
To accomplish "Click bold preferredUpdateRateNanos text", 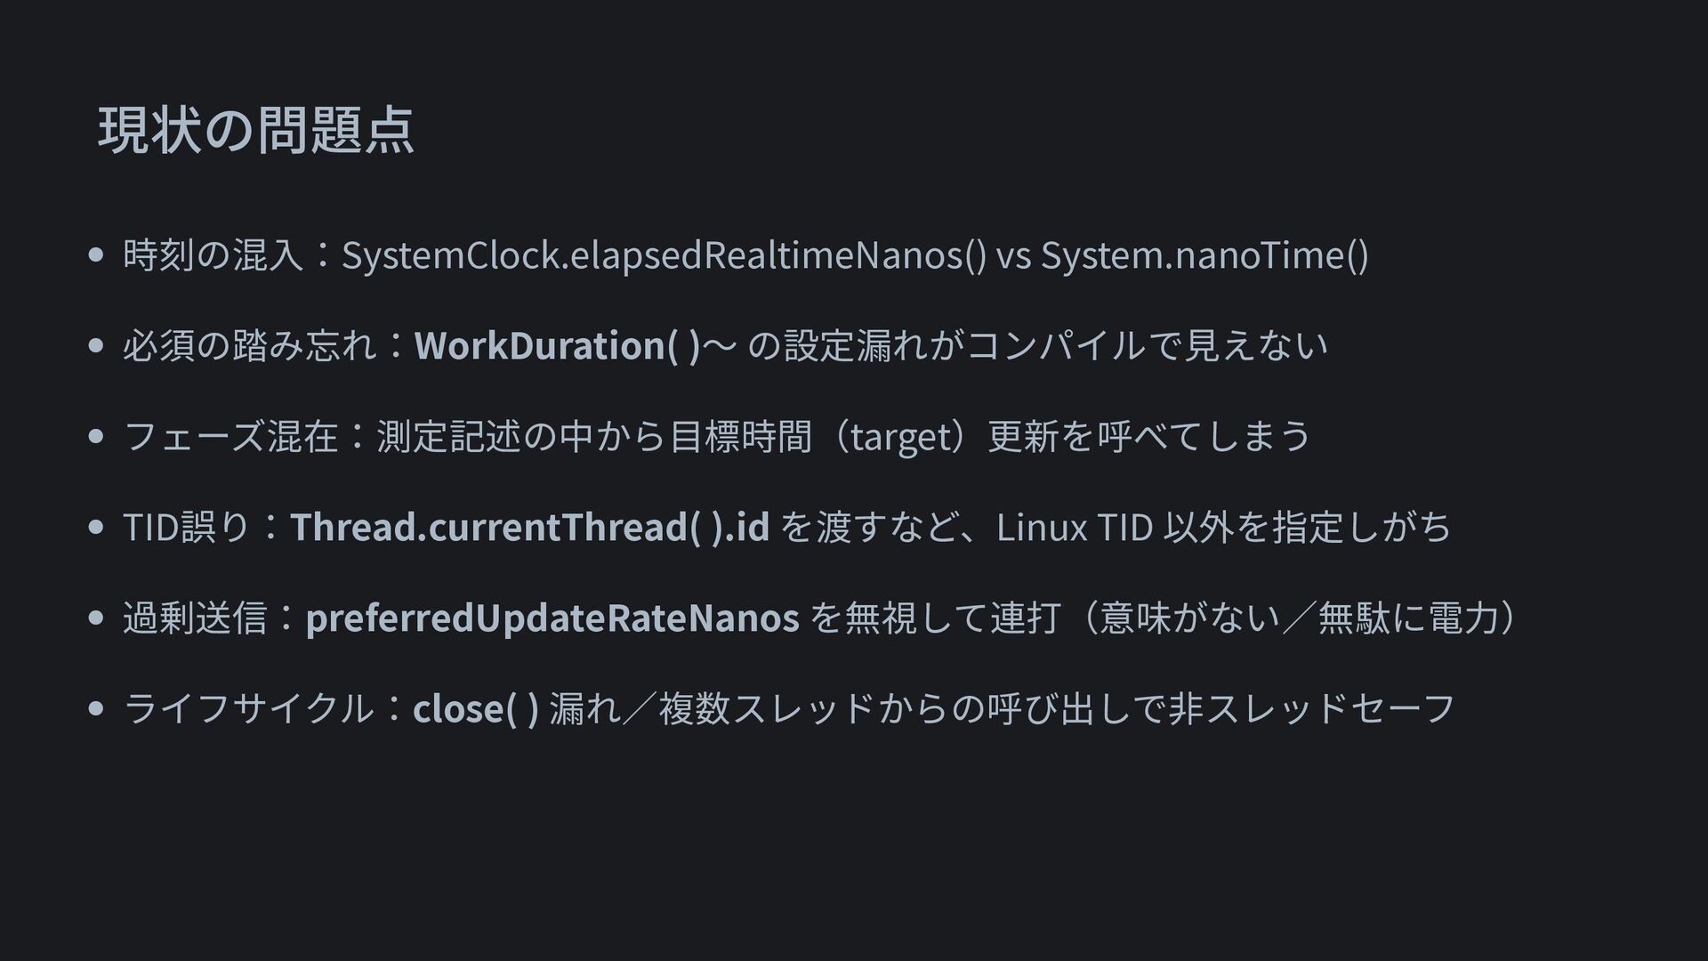I will click(x=552, y=618).
